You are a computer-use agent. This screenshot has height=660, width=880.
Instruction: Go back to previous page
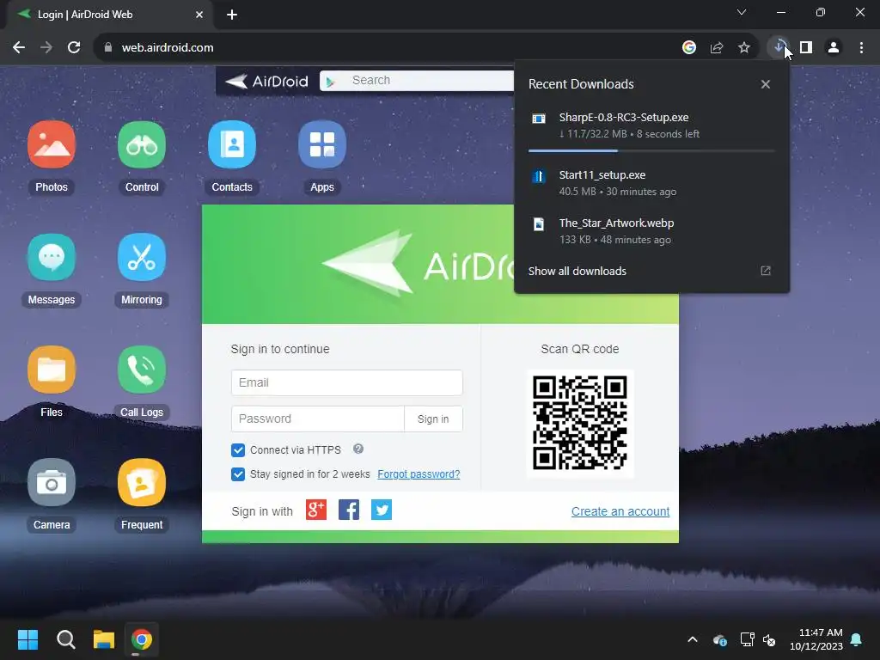19,48
